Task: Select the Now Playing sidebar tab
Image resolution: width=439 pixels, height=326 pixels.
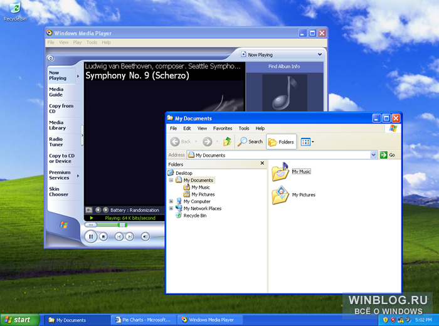Action: point(61,75)
